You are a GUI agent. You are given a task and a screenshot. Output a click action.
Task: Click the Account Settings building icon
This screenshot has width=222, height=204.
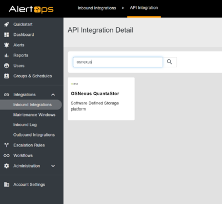(7, 185)
